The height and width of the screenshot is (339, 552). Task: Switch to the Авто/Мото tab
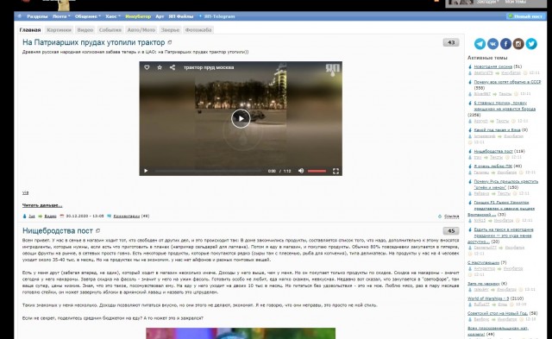point(141,30)
